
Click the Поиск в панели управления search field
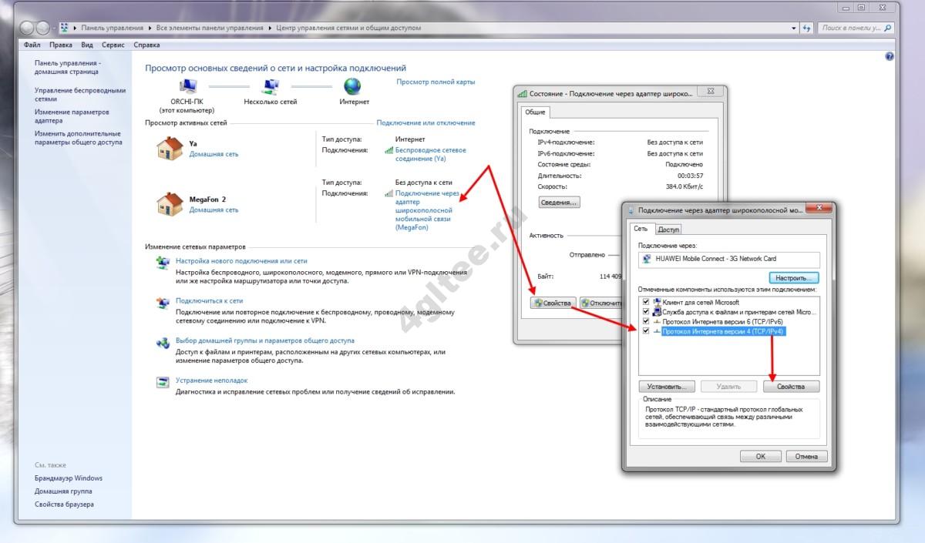[x=851, y=28]
